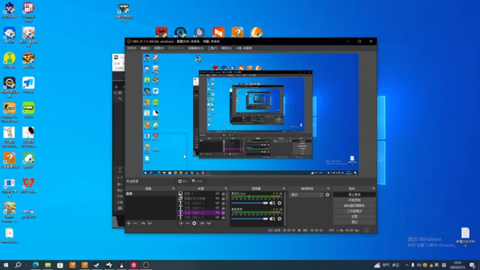This screenshot has width=480, height=270.
Task: Remove selected source with minus icon
Action: point(187,223)
